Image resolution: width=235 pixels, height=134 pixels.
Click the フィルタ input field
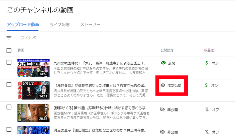pos(29,38)
